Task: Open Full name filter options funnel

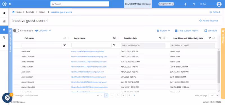Action: point(65,45)
